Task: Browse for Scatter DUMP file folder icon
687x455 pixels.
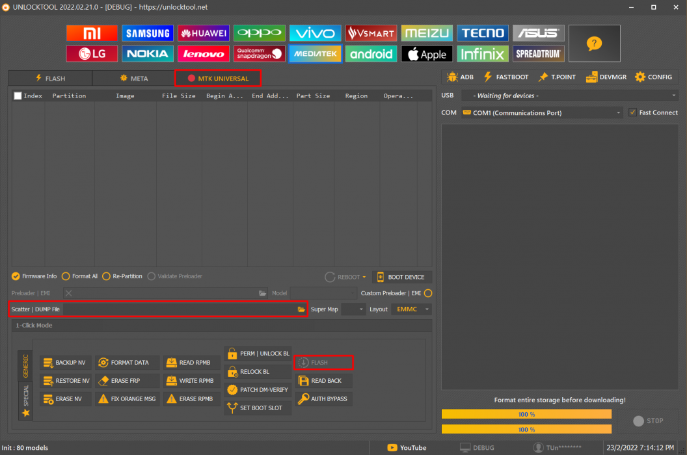Action: coord(301,309)
